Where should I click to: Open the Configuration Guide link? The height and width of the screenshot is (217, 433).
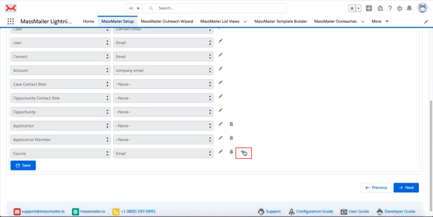click(x=315, y=211)
